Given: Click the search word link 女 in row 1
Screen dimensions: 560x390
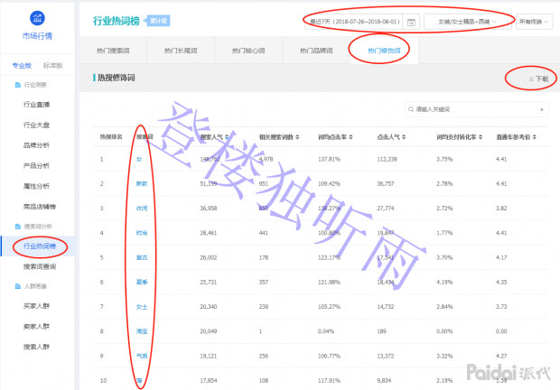Looking at the screenshot, I should [139, 159].
